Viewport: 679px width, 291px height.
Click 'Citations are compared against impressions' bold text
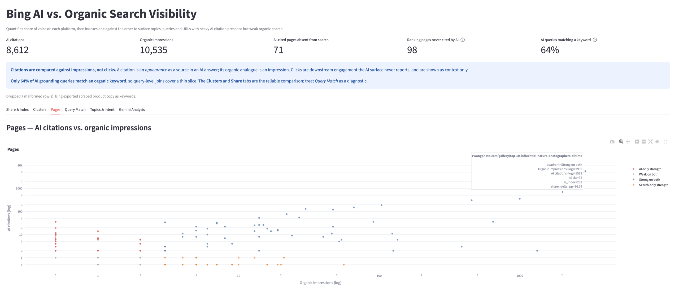pyautogui.click(x=63, y=70)
